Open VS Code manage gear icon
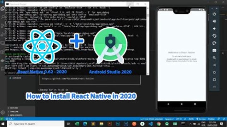Viewport: 227px width, 127px height. point(3,112)
